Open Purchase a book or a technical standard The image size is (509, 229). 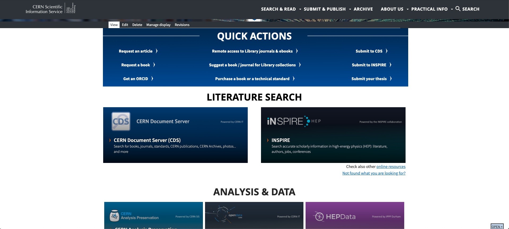coord(252,79)
